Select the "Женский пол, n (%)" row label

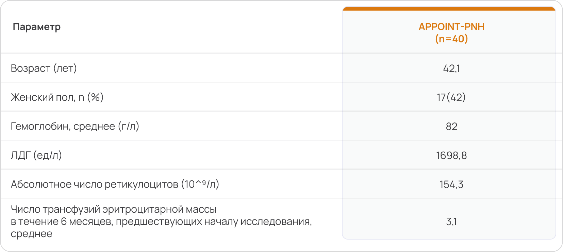click(x=57, y=97)
